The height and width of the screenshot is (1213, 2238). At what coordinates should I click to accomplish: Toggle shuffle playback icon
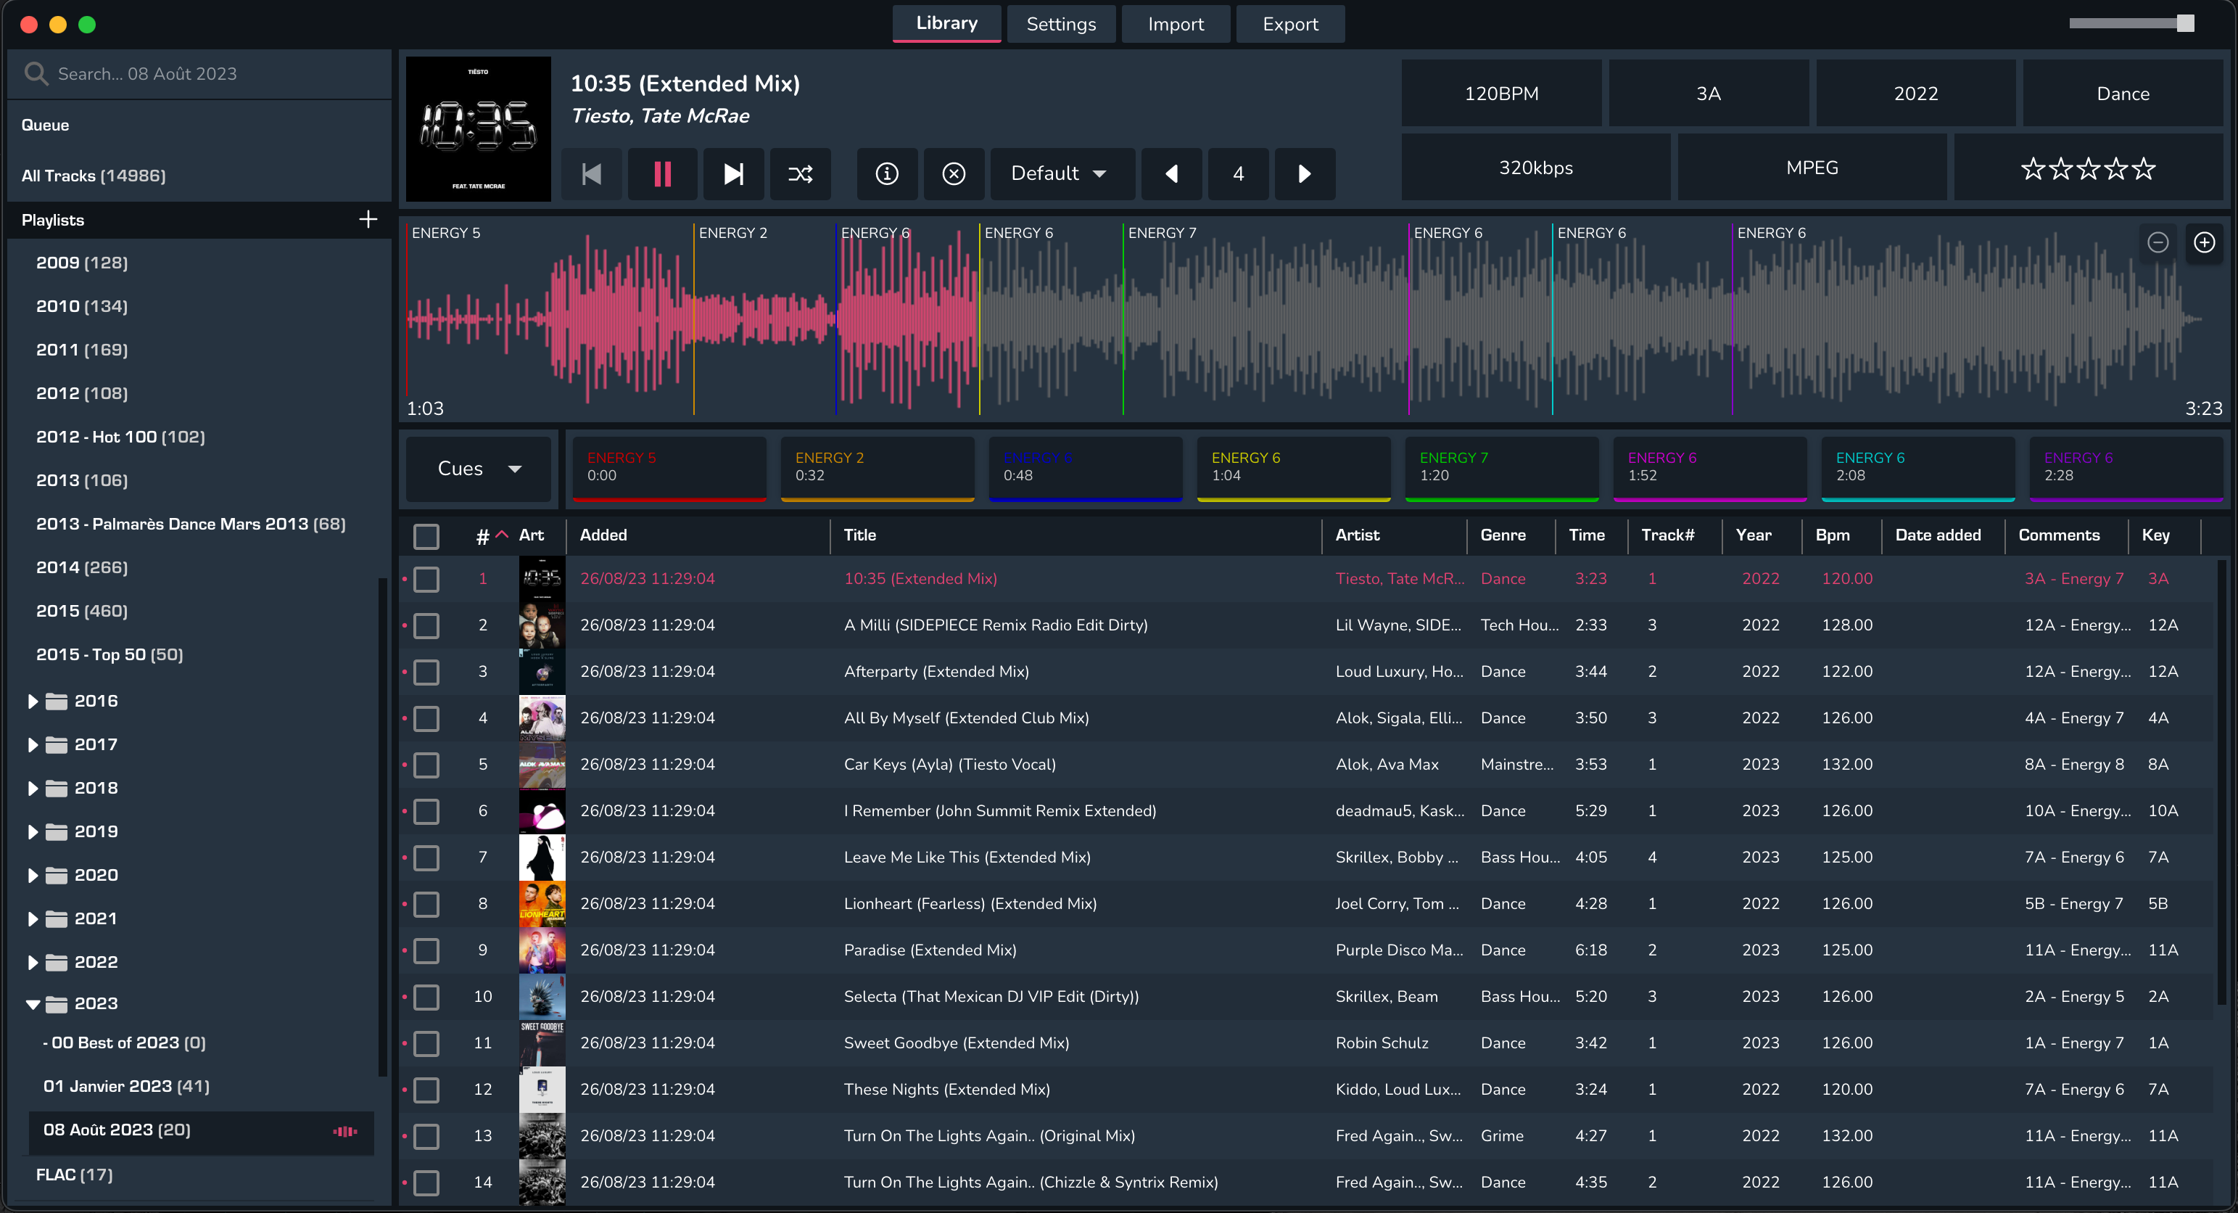pos(800,174)
